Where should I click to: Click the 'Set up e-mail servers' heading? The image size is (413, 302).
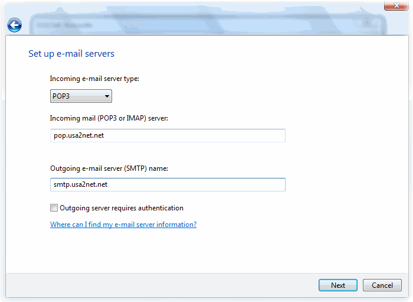[x=71, y=54]
